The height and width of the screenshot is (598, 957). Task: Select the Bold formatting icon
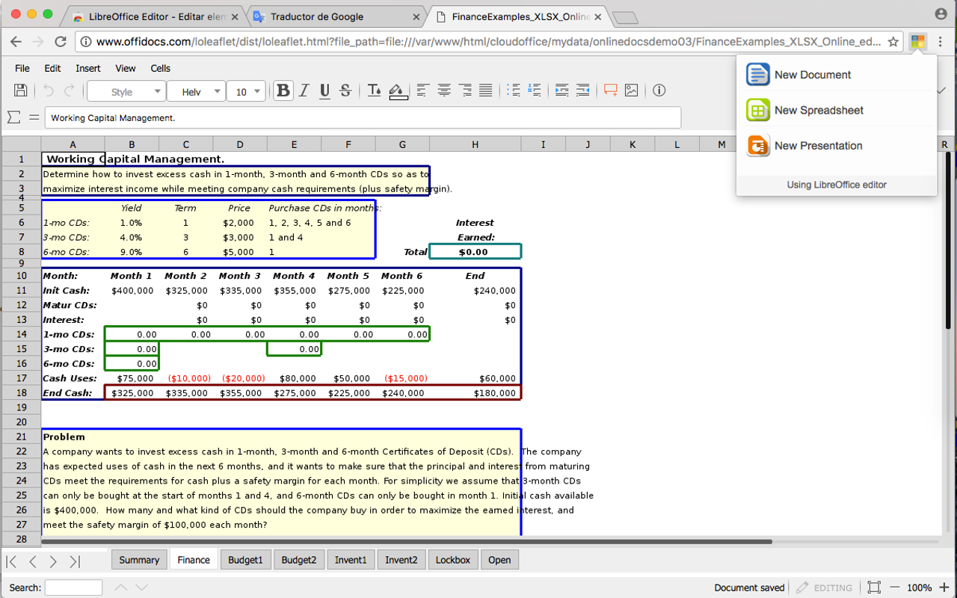coord(283,90)
